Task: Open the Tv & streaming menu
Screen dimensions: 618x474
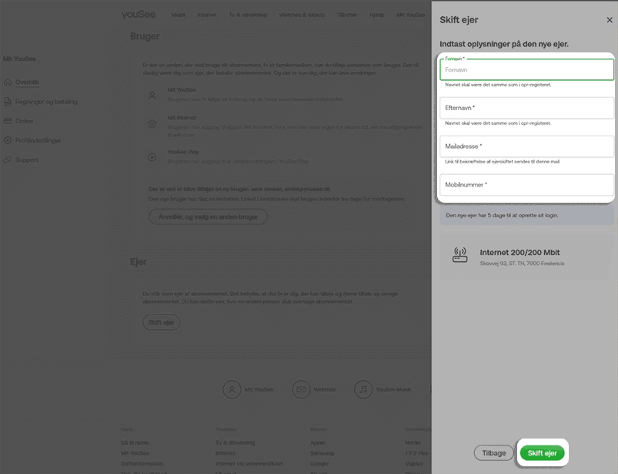Action: click(x=242, y=15)
